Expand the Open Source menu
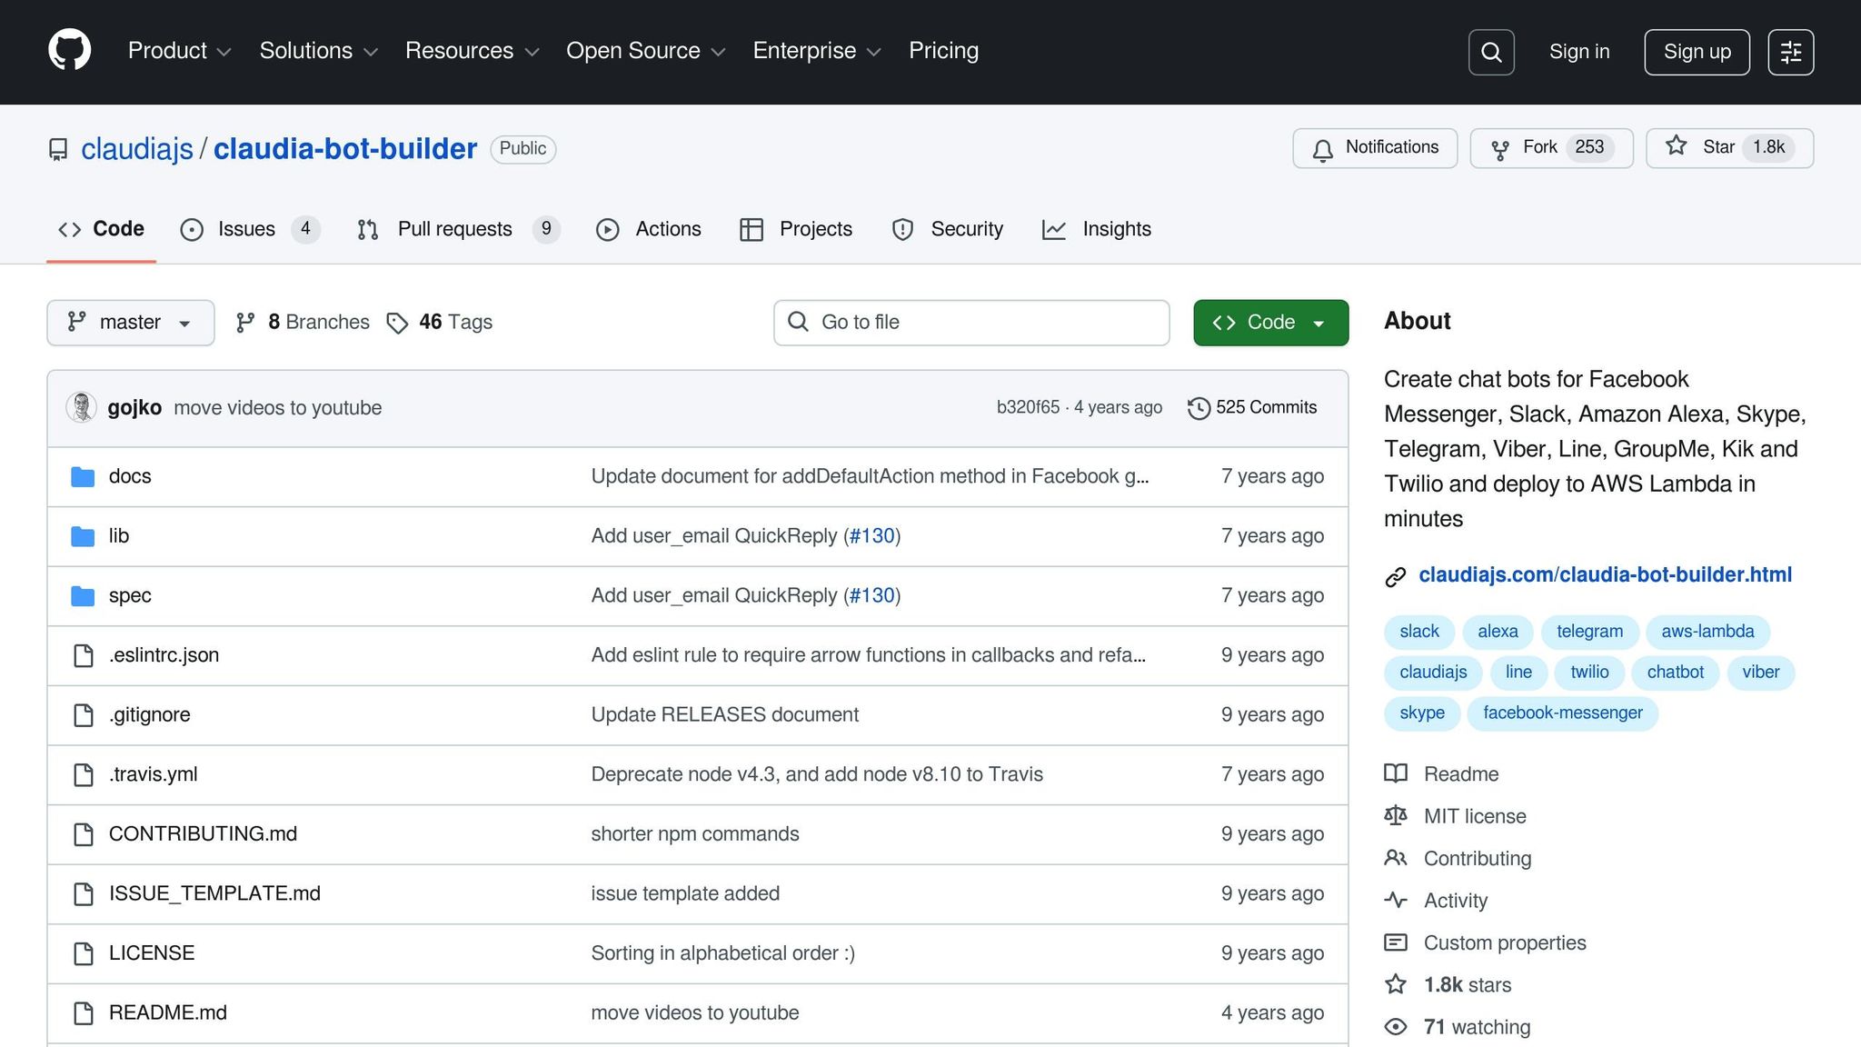This screenshot has width=1861, height=1047. [x=645, y=51]
